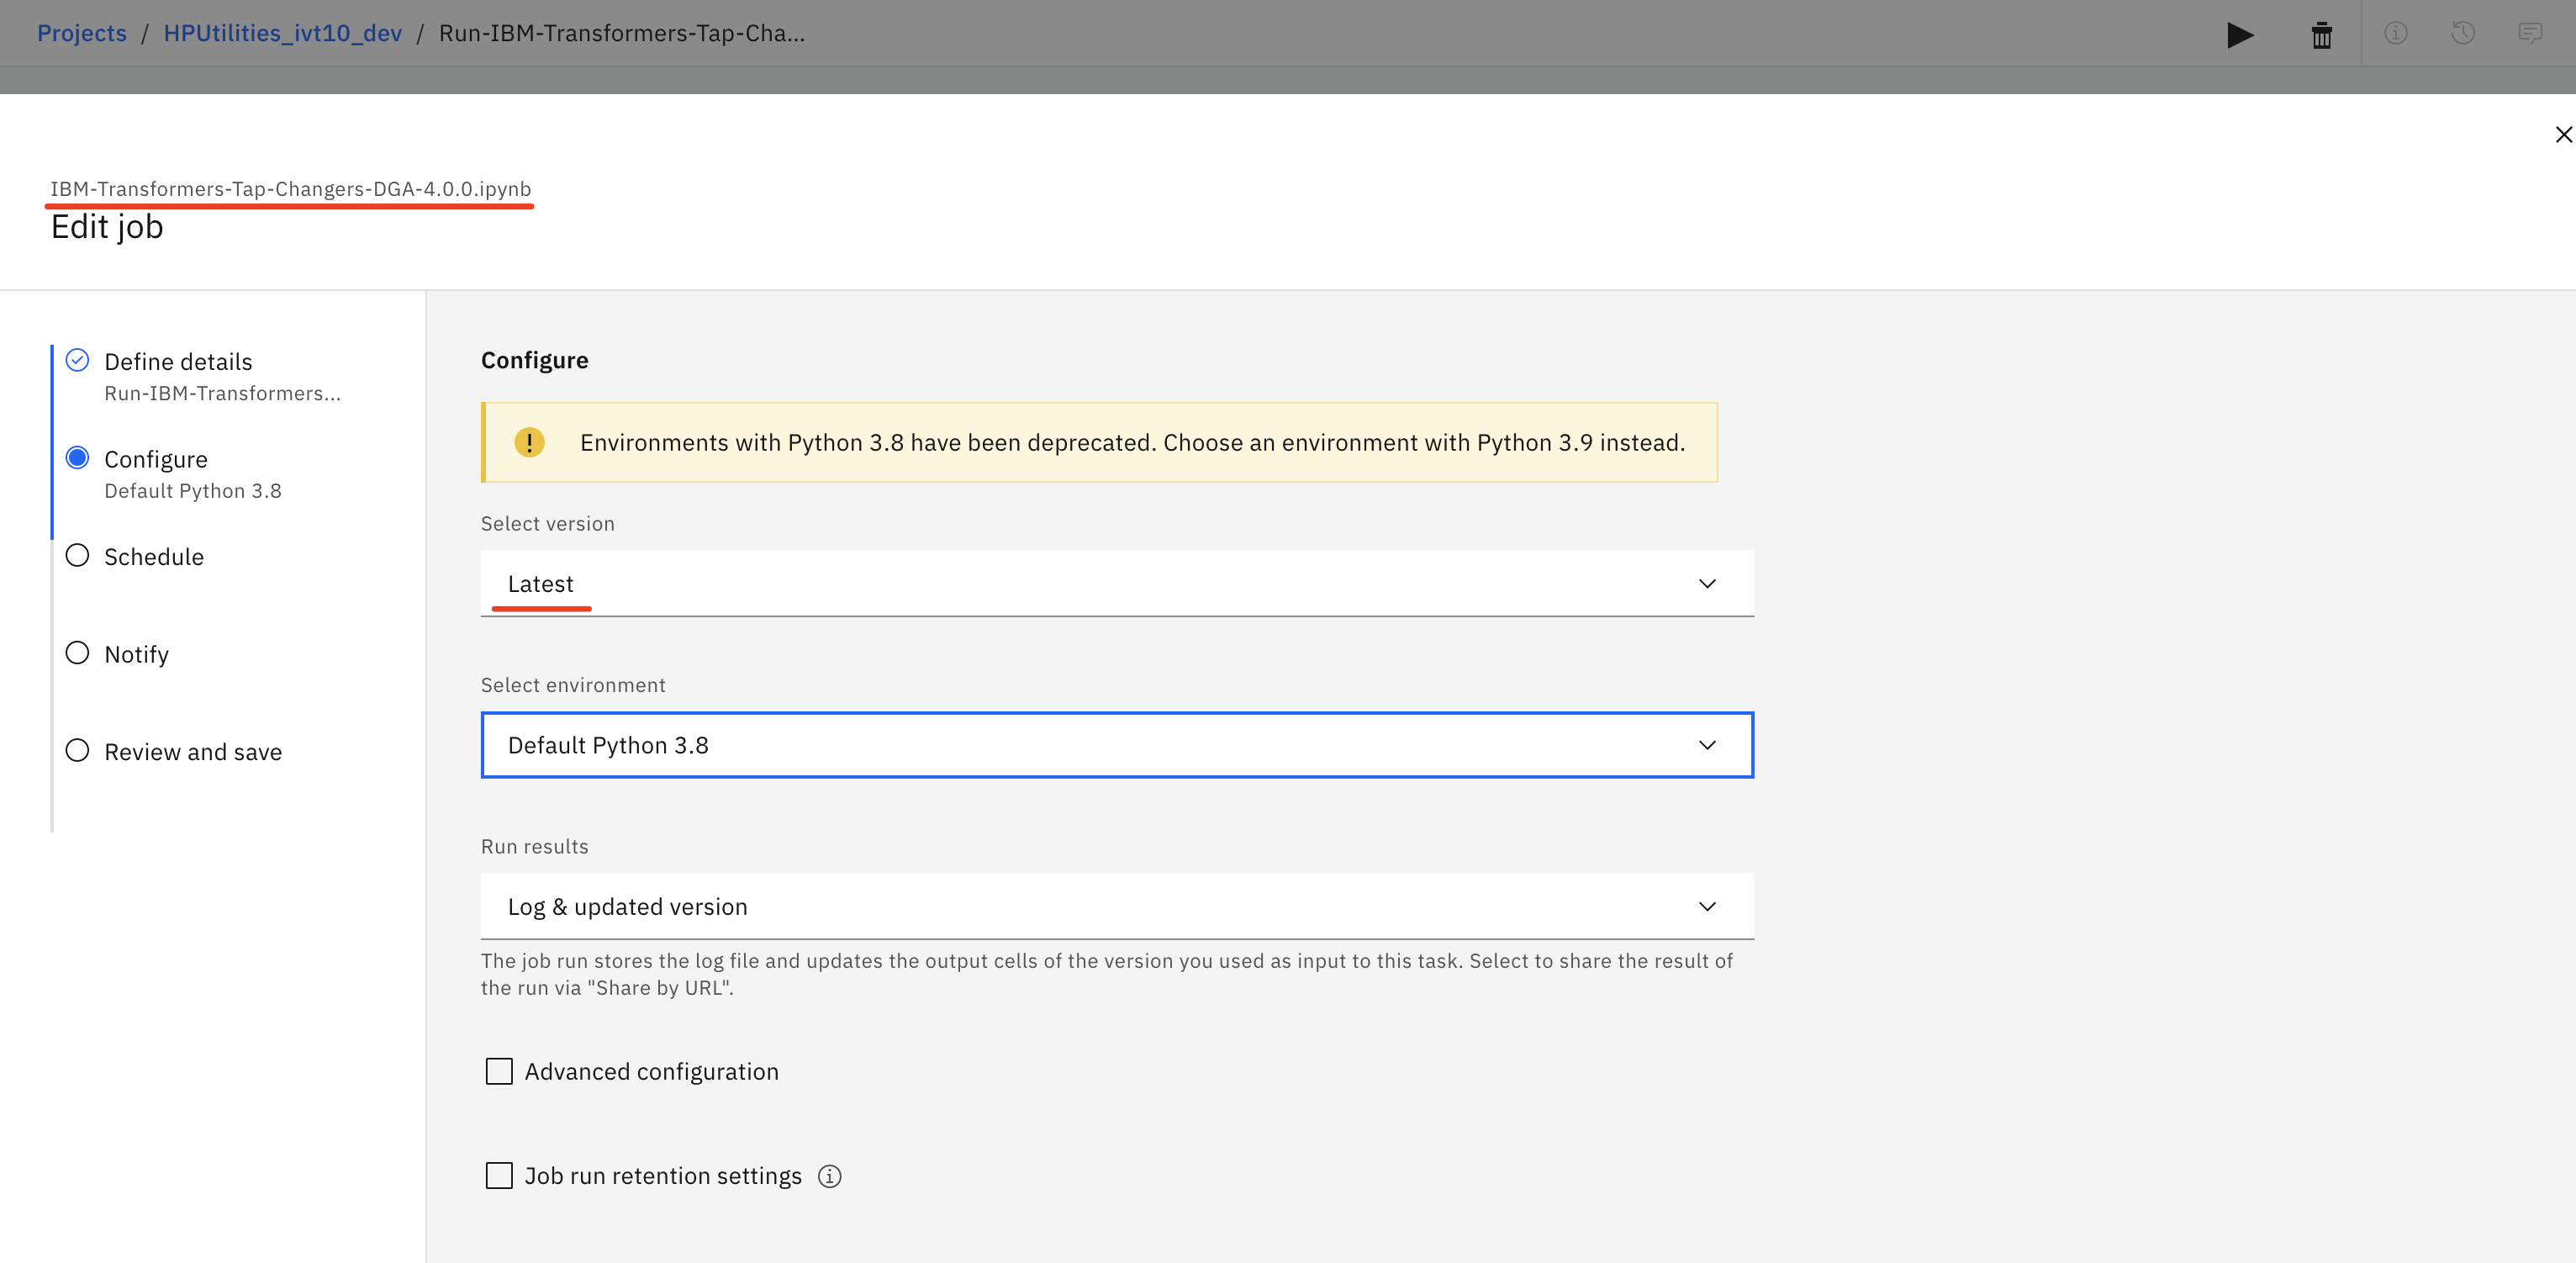The height and width of the screenshot is (1263, 2576).
Task: Click the Run-IBM-Transformers-Tap-Cha... breadcrumb text
Action: tap(622, 33)
